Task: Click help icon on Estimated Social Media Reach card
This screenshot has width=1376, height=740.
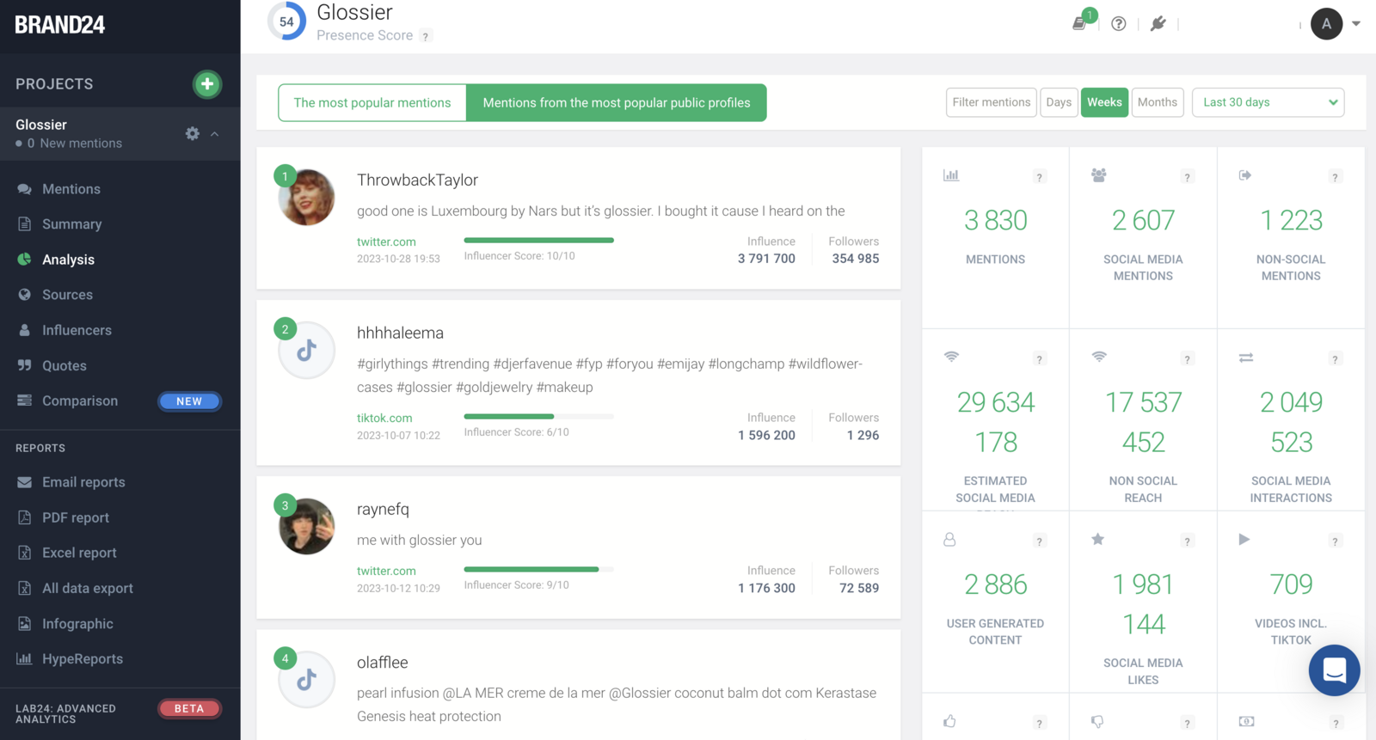Action: [x=1039, y=359]
